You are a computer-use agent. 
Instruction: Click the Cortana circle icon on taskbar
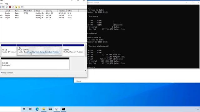click(x=24, y=109)
